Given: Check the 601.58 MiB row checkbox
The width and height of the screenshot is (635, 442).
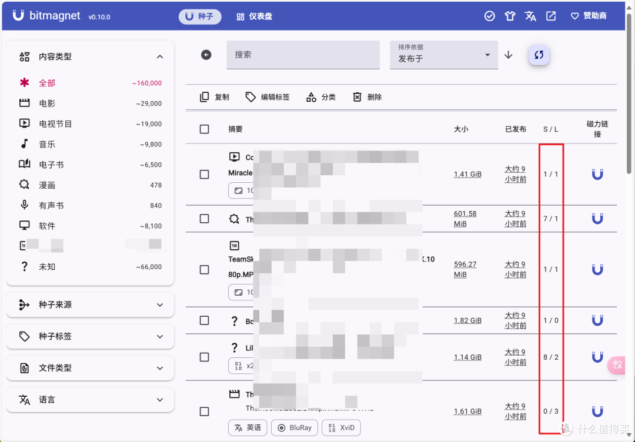Looking at the screenshot, I should (x=205, y=219).
